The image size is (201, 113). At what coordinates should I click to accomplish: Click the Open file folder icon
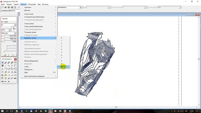(6, 7)
